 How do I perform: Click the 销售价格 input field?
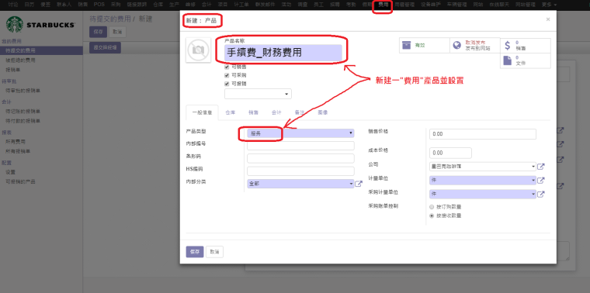[x=482, y=134]
